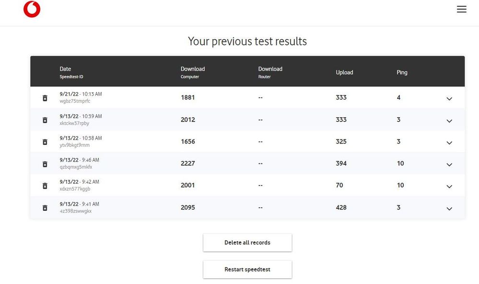
Task: Delete the 9/21/22 10:13 AM record
Action: pos(45,98)
